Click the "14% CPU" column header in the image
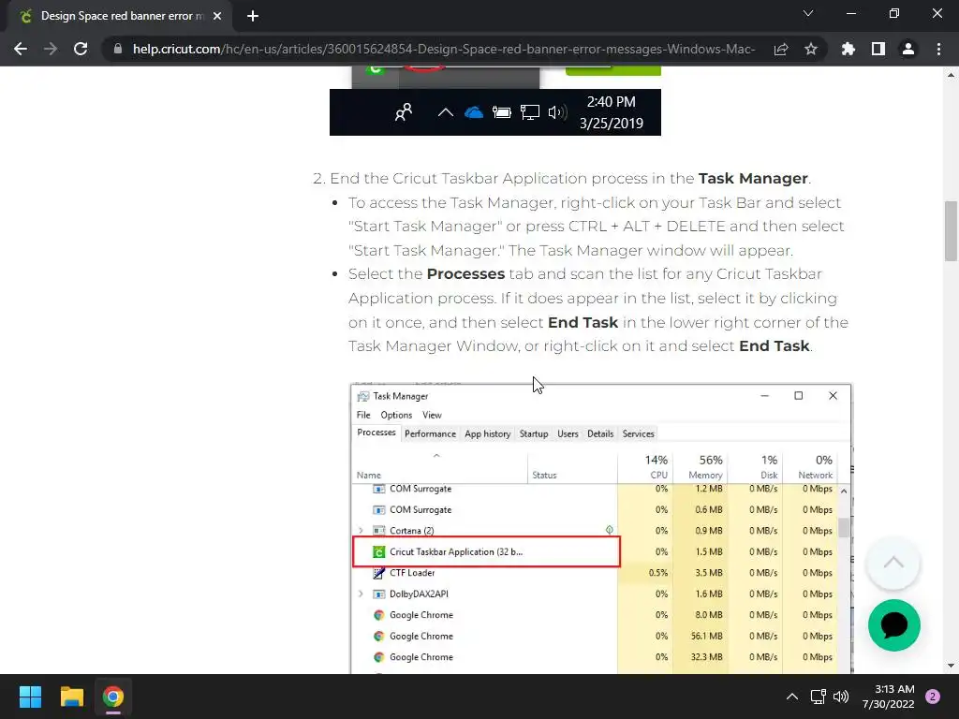This screenshot has width=959, height=719. coord(646,467)
